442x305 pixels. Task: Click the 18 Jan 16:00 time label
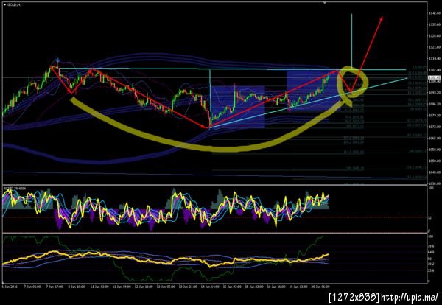point(278,287)
